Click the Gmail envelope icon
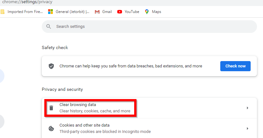263x138 pixels. (97, 12)
